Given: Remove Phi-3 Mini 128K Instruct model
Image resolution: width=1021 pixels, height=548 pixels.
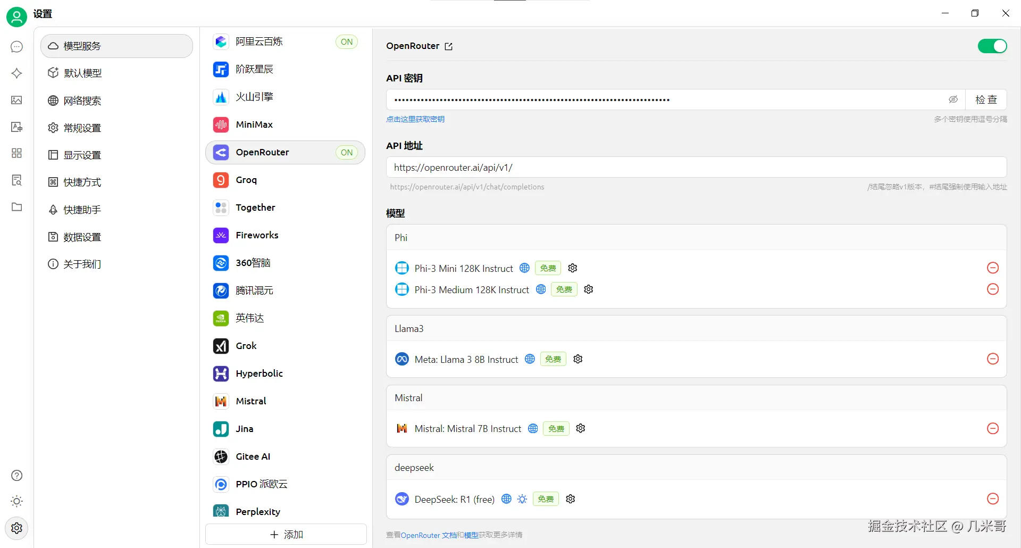Looking at the screenshot, I should point(993,268).
